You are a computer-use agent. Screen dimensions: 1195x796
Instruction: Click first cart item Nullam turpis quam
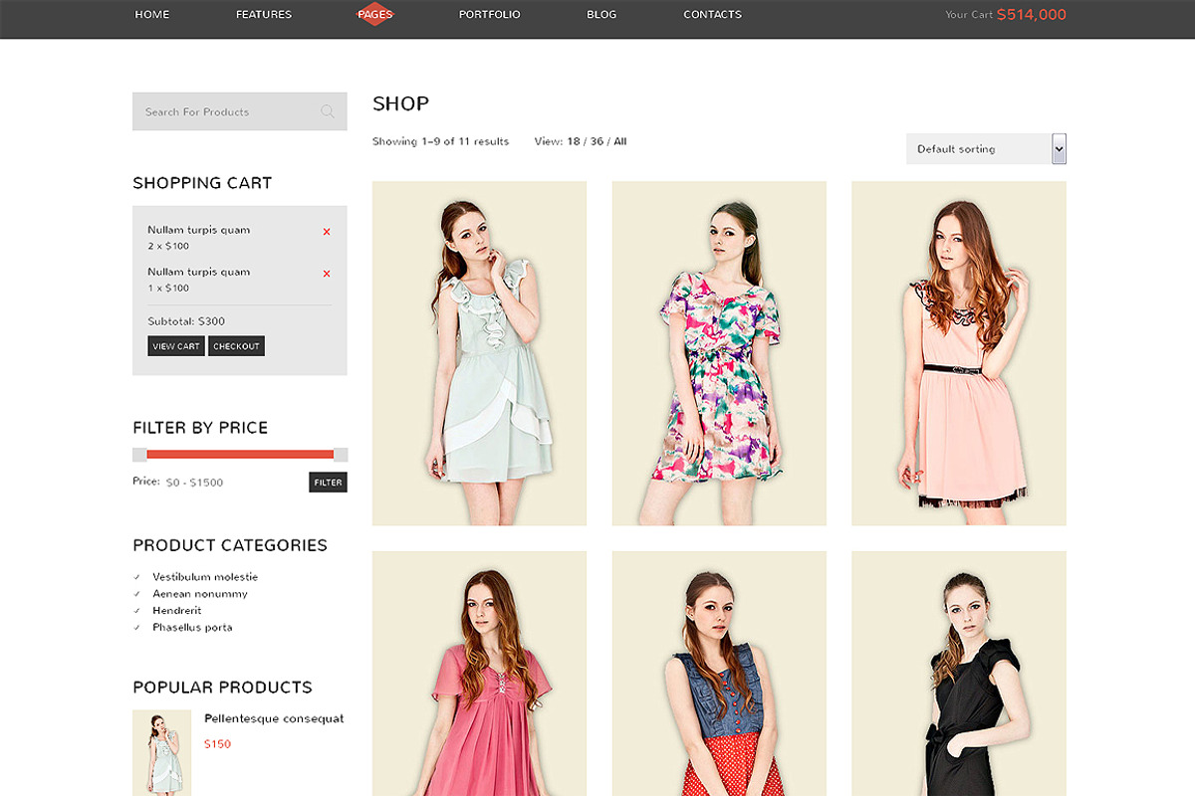tap(199, 230)
